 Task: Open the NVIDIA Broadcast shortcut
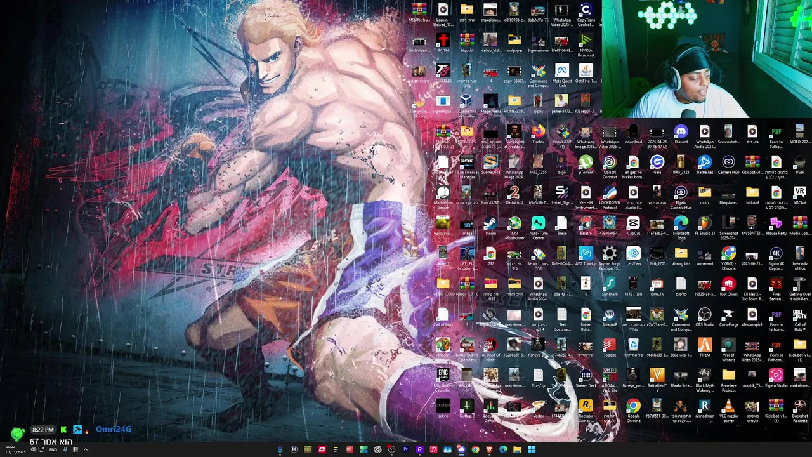586,45
